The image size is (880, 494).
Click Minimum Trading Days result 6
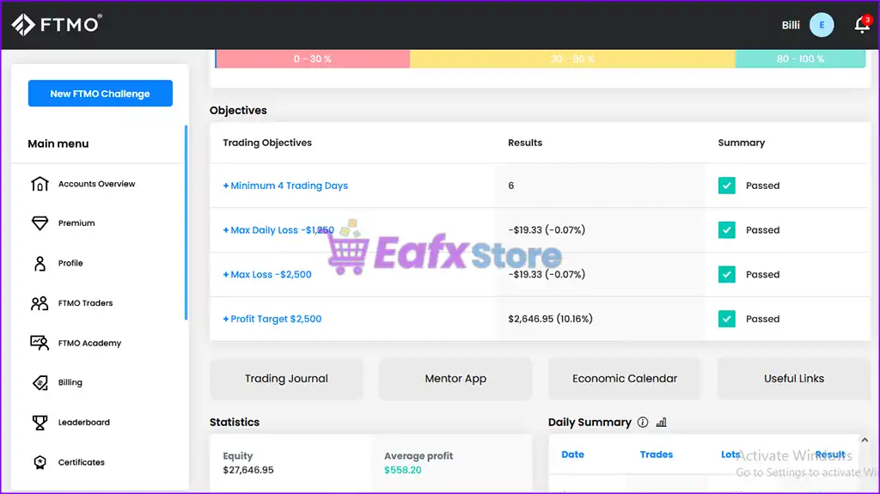click(510, 186)
